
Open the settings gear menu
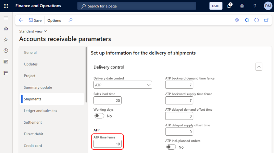point(242,6)
